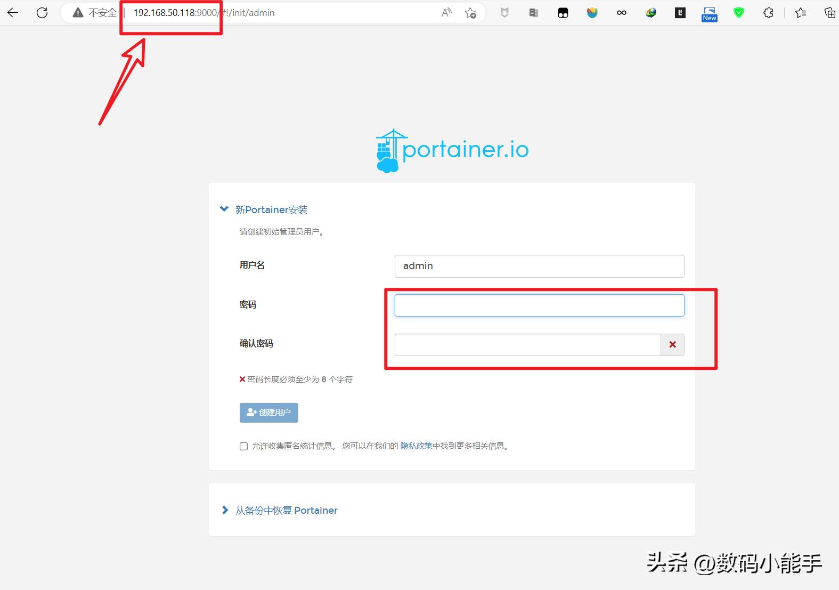
Task: Click the 密码长度必须至少为 8 个字符 message
Action: tap(296, 379)
